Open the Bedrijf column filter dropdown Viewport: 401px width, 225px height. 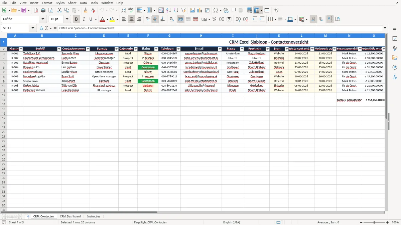tap(59, 49)
